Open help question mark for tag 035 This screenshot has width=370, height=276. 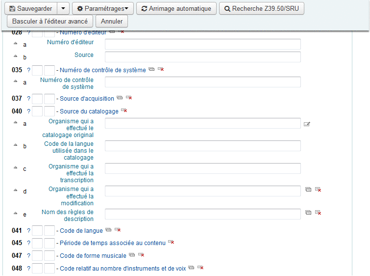(28, 70)
